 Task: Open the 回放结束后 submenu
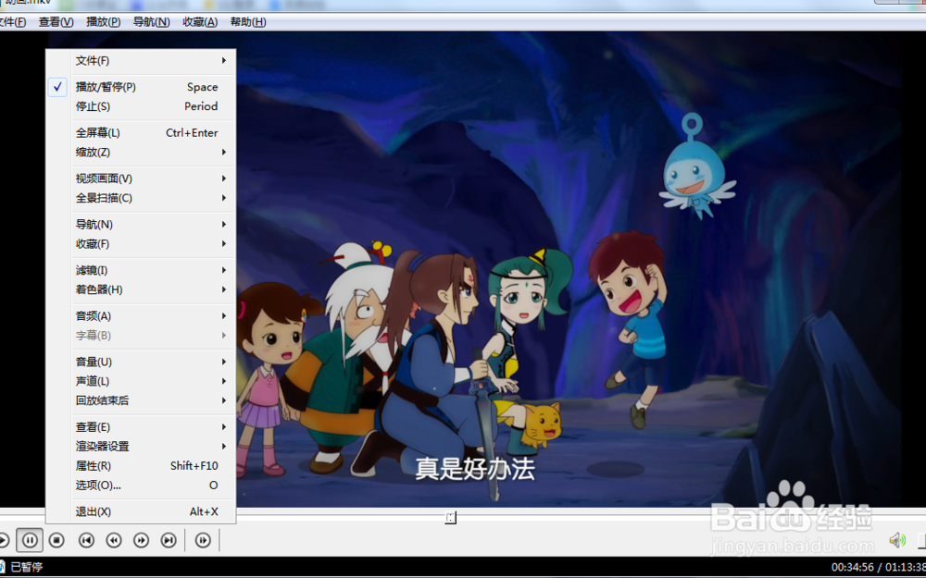pos(141,400)
